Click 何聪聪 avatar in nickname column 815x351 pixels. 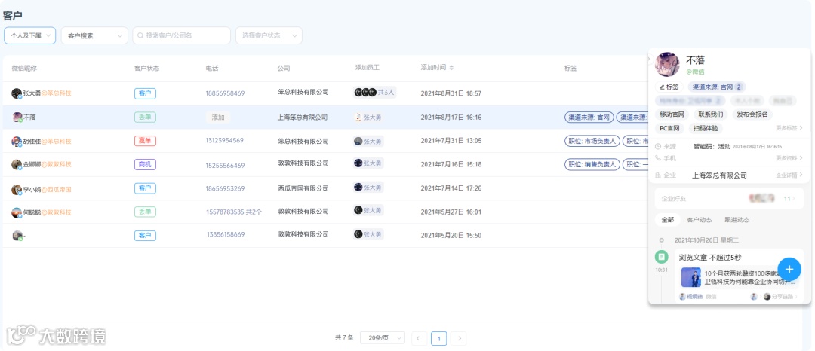click(17, 212)
